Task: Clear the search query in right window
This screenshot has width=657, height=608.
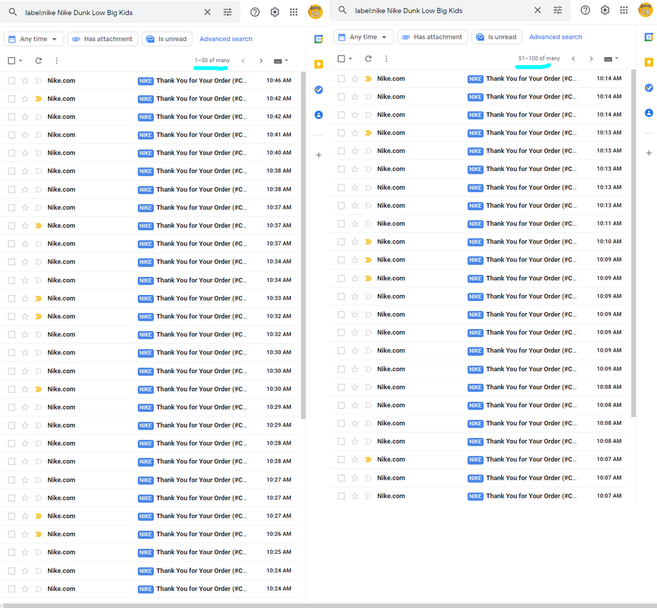Action: tap(538, 10)
